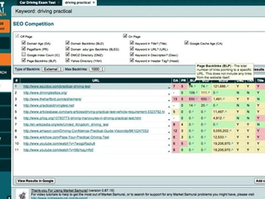Toggle Google Cache Age (CA) checkbox

click(186, 43)
